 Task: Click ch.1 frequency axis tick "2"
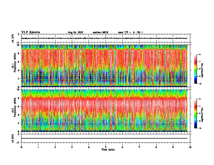pyautogui.click(x=19, y=78)
